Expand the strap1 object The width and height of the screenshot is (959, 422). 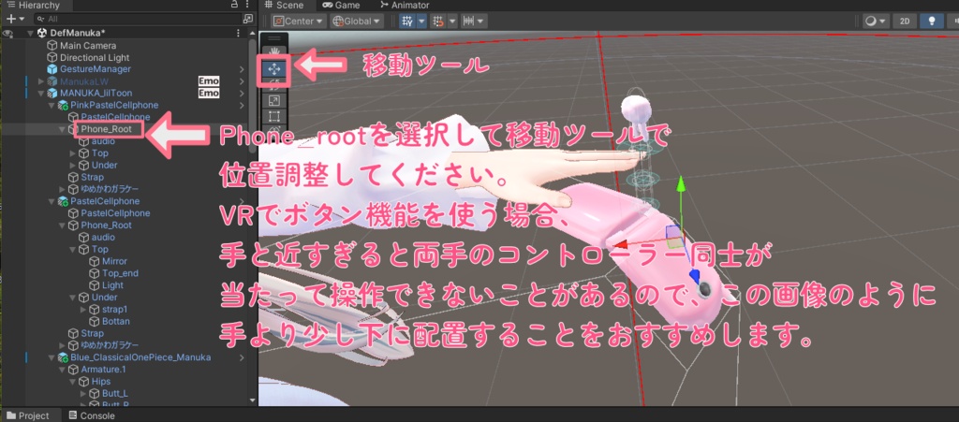(x=83, y=310)
